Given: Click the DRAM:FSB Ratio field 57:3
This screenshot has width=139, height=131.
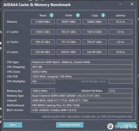Looking at the screenshot, I should [x=120, y=91].
